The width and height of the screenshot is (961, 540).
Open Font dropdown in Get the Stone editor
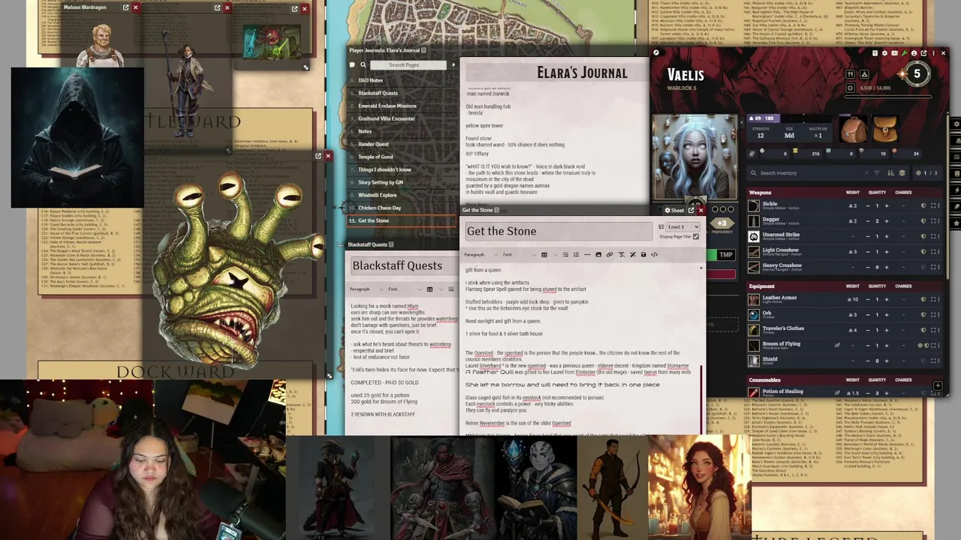click(520, 254)
